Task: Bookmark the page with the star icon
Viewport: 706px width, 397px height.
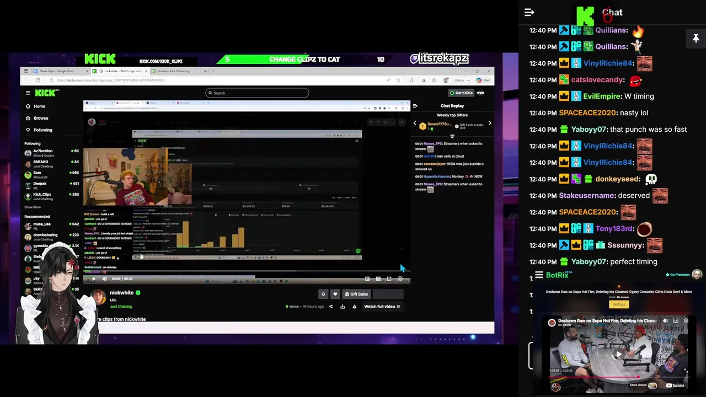Action: coord(398,81)
